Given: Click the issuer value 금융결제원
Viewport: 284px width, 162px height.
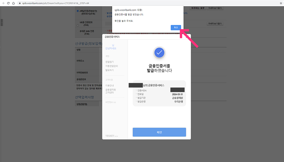Looking at the screenshot, I should pyautogui.click(x=177, y=98).
